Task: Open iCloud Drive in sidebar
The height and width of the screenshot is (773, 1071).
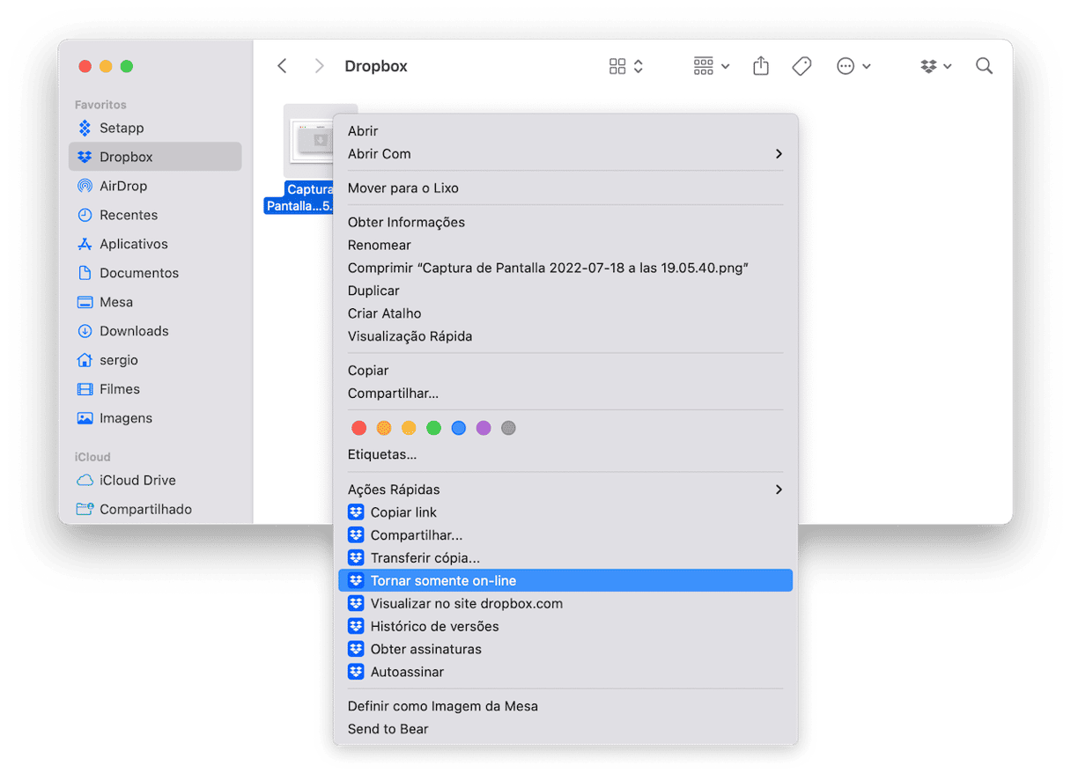Action: pyautogui.click(x=137, y=480)
